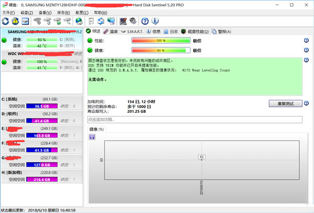Open the blue question mark help icon in toolbar

pyautogui.click(x=145, y=21)
